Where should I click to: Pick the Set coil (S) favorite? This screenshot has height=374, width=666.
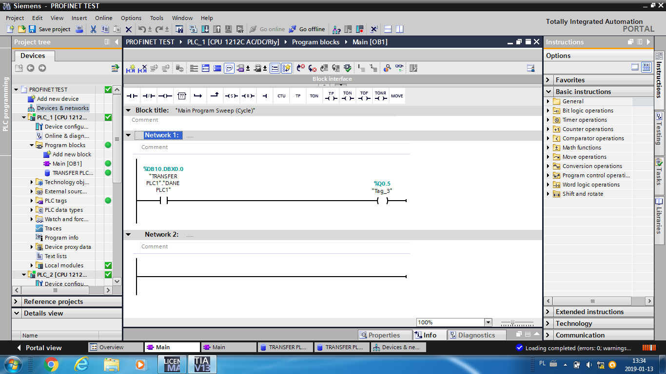231,96
